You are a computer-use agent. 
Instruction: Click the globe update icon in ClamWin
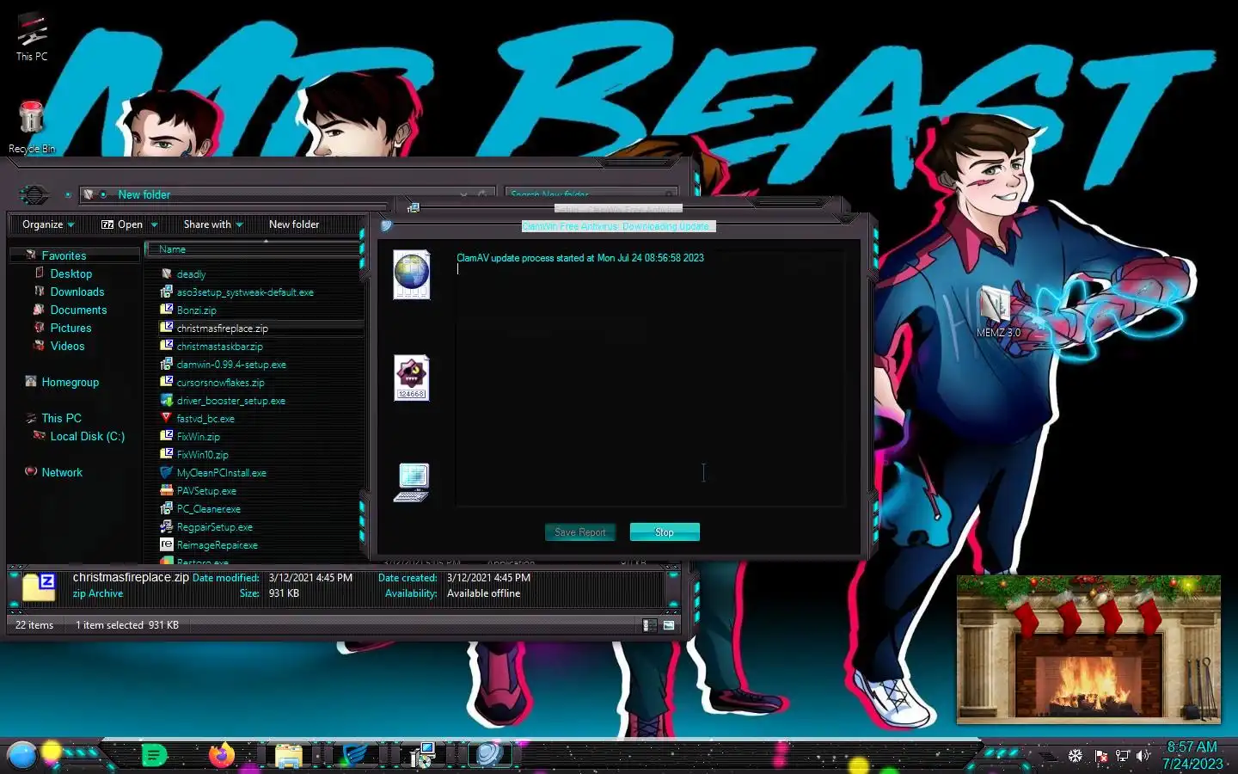[x=411, y=274]
